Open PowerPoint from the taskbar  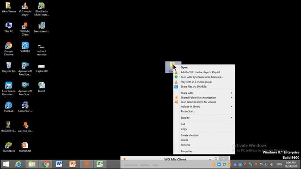(72, 164)
